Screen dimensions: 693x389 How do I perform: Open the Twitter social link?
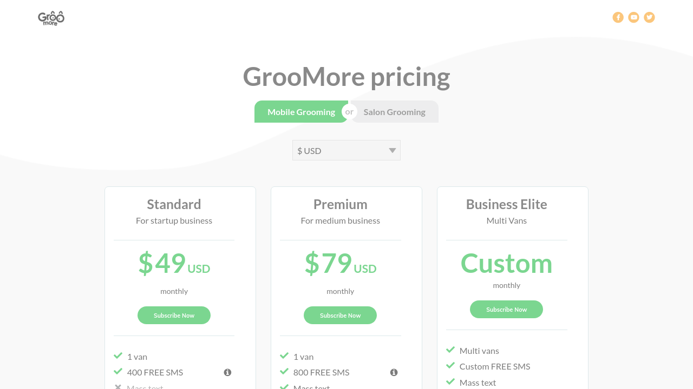649,17
